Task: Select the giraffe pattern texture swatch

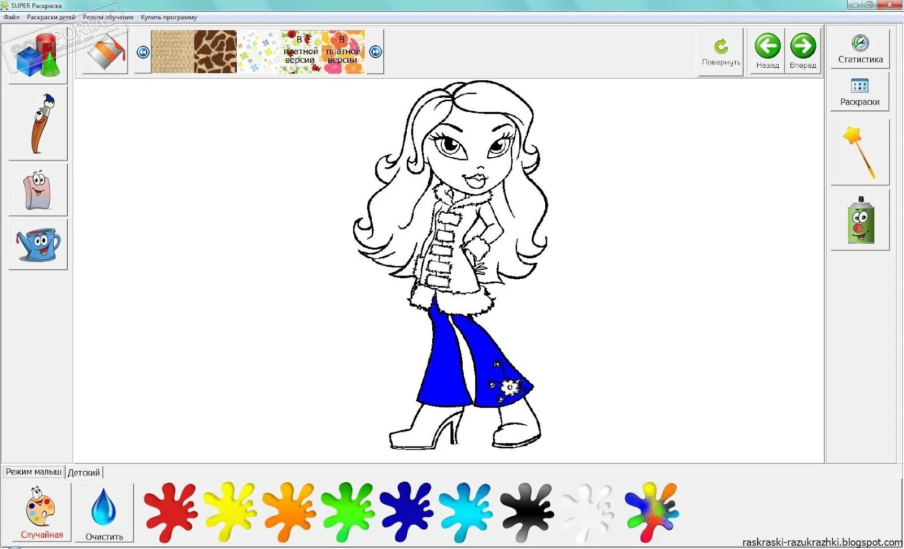Action: [x=215, y=51]
